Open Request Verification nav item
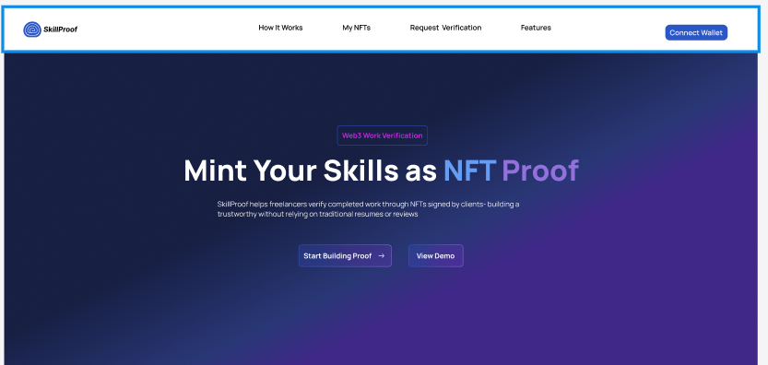 [x=445, y=28]
